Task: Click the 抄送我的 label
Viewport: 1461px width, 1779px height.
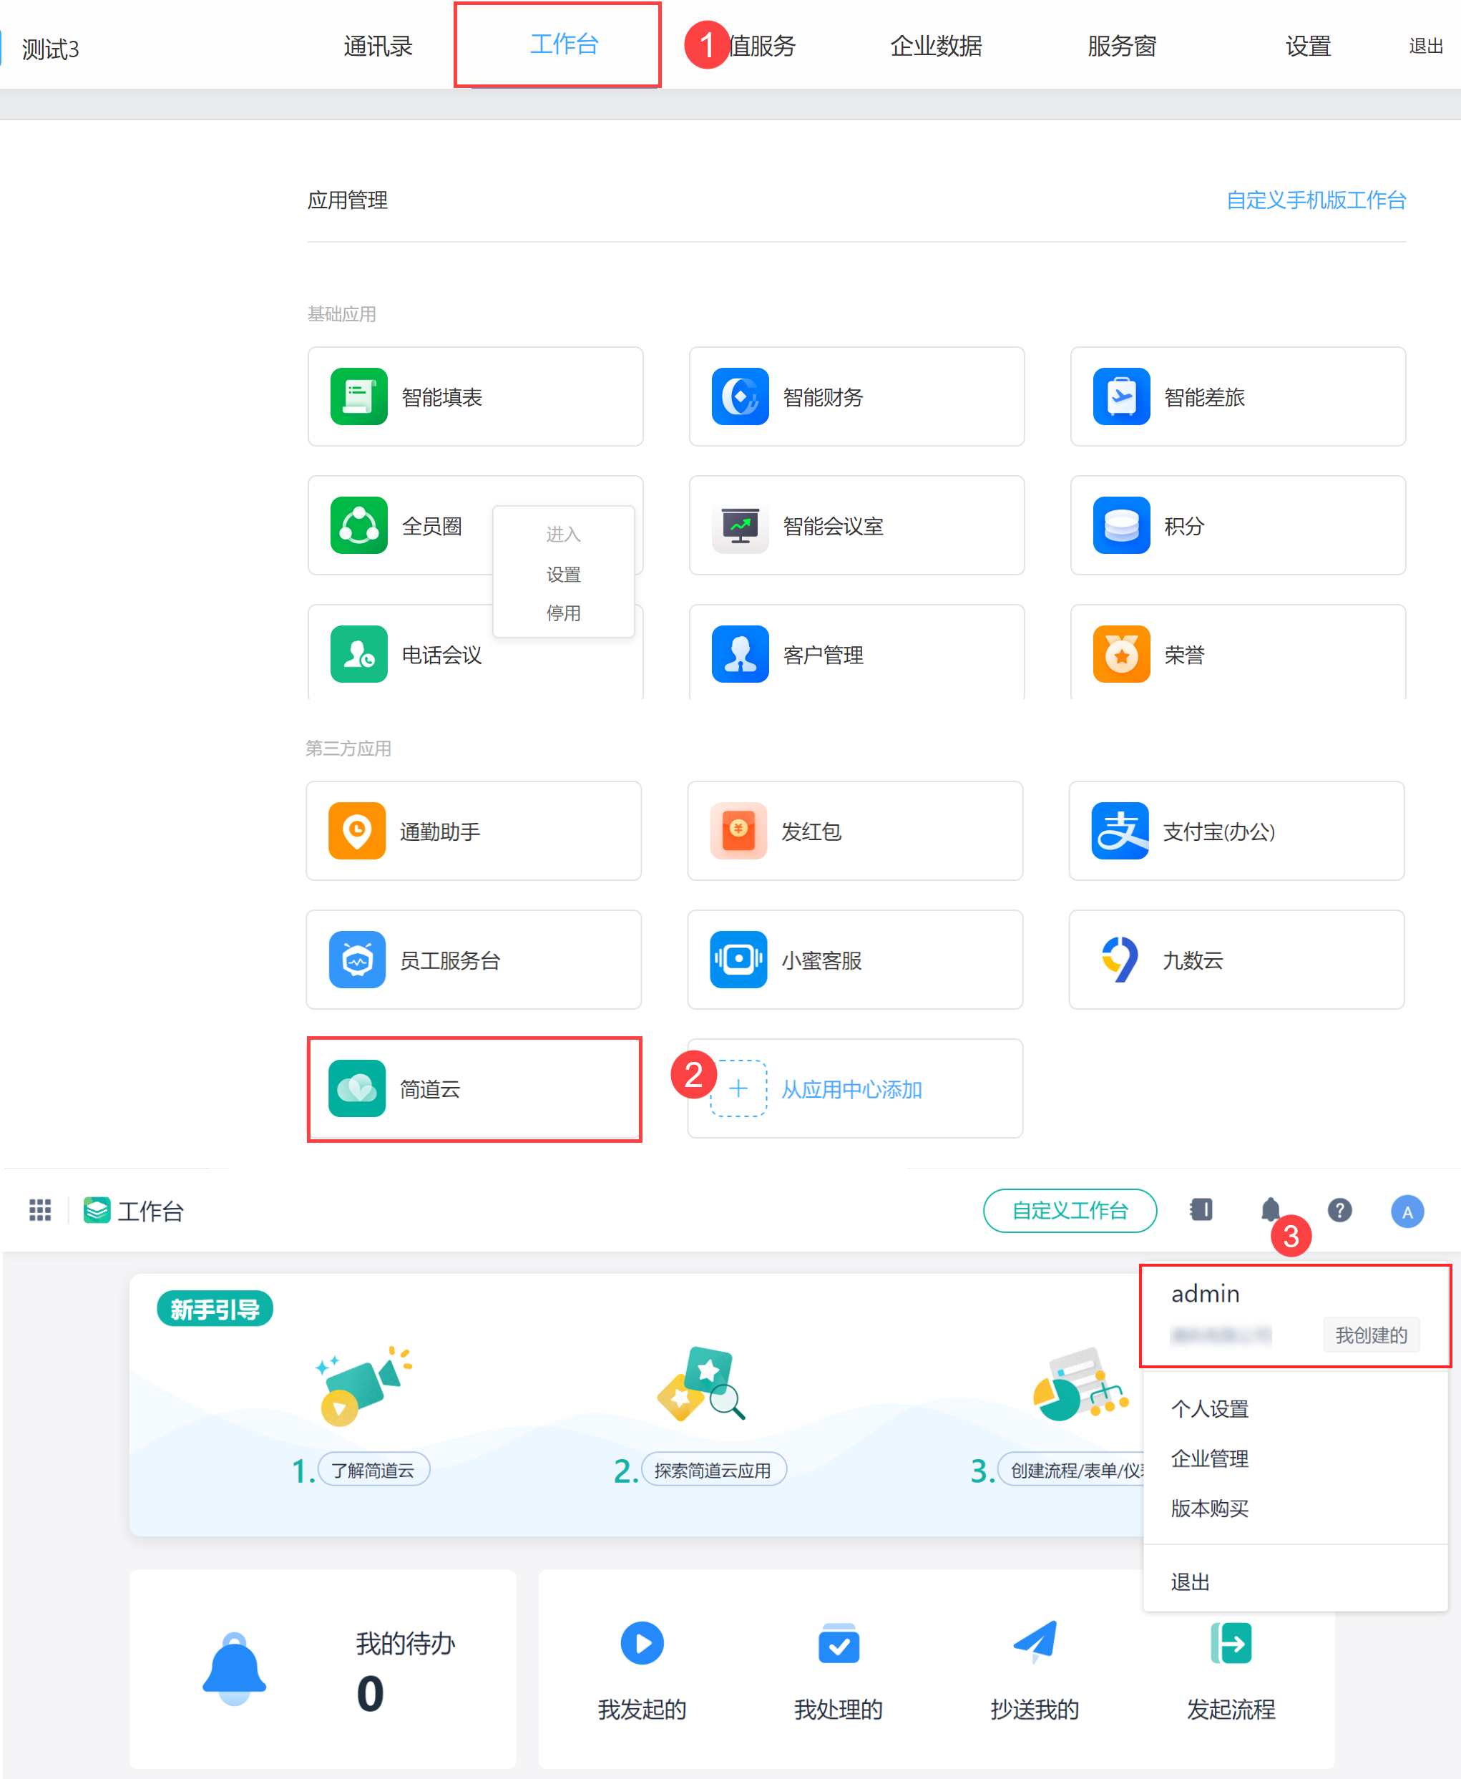Action: click(1035, 1709)
